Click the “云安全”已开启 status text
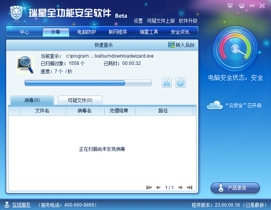Viewport: 271px width, 210px height. tap(244, 105)
